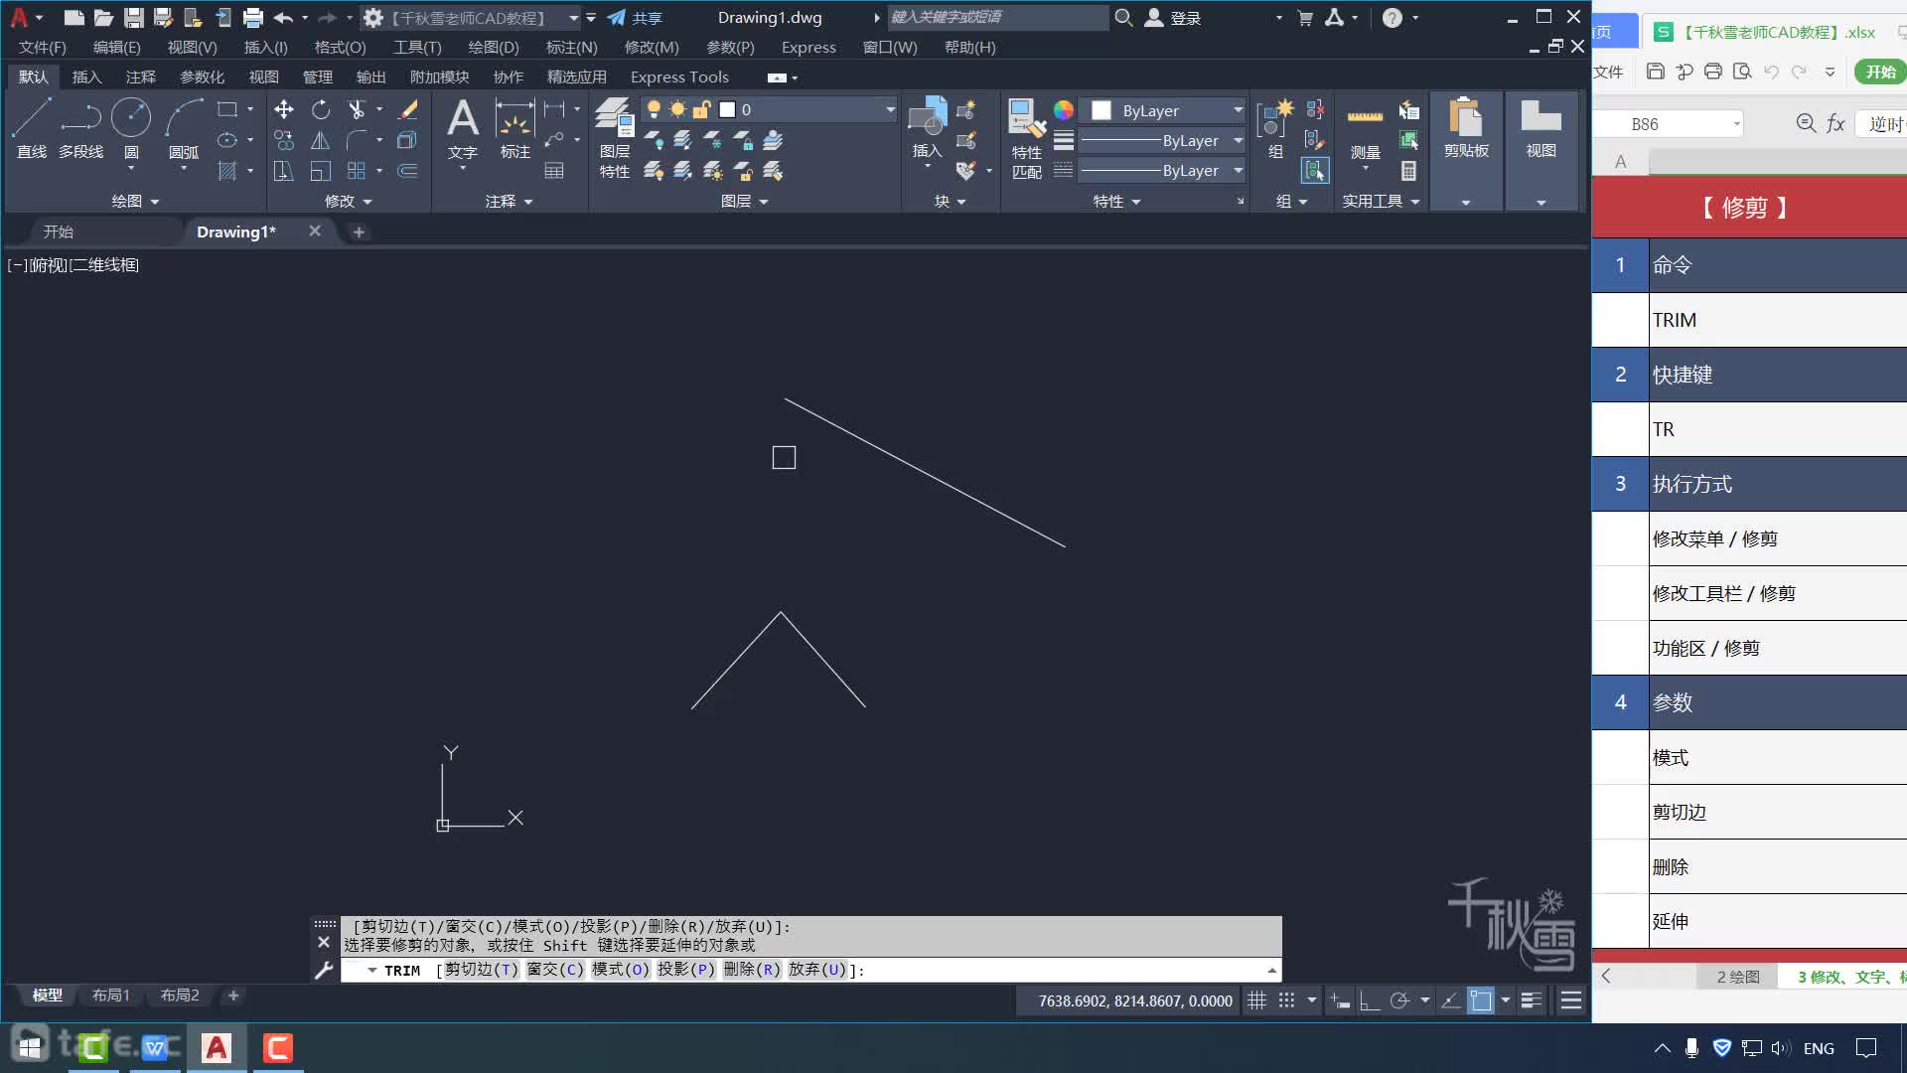Open the ByLayer color dropdown
The width and height of the screenshot is (1907, 1073).
(x=1239, y=110)
